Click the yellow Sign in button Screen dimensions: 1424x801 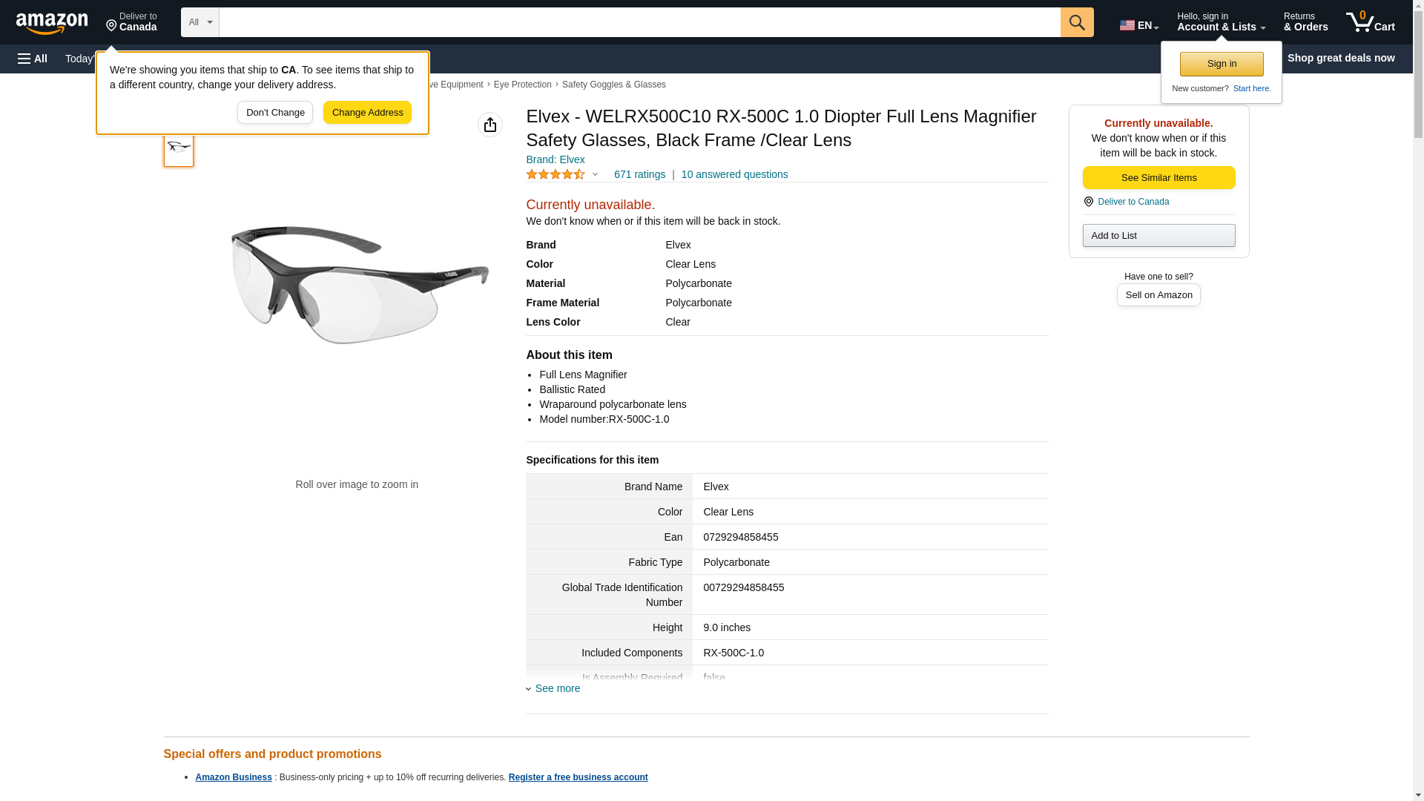1222,64
